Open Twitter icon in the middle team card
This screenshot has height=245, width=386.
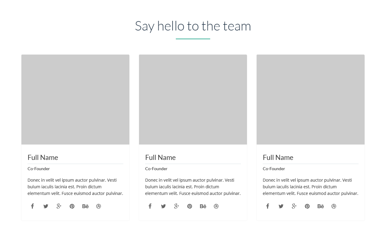(x=163, y=206)
